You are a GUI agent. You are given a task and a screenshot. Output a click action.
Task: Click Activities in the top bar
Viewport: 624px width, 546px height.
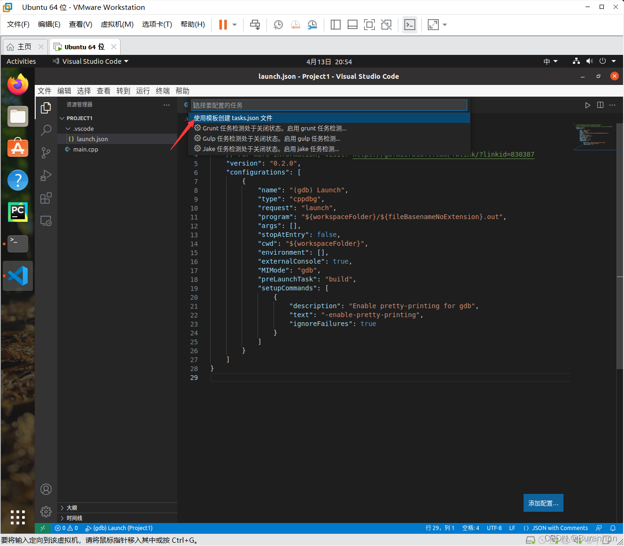(21, 61)
